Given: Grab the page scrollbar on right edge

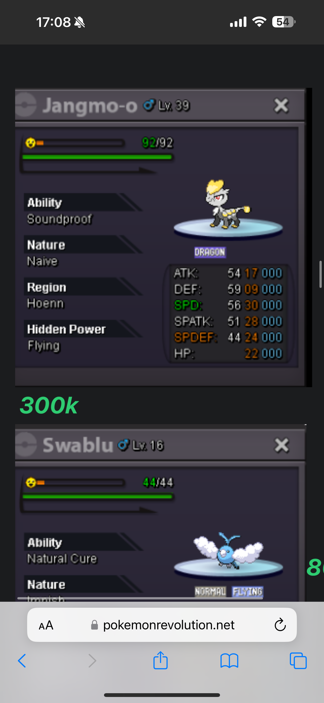Looking at the screenshot, I should point(321,274).
